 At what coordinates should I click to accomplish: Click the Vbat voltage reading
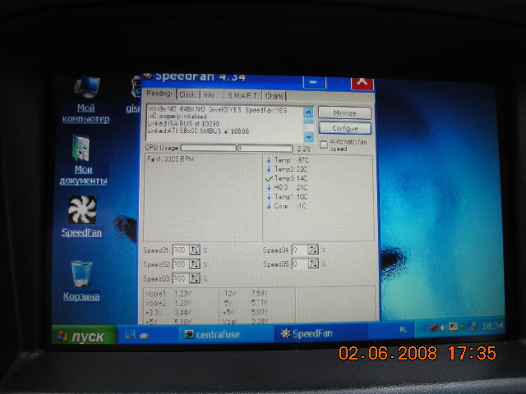click(x=246, y=321)
